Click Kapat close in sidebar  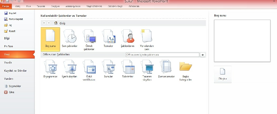click(x=10, y=31)
